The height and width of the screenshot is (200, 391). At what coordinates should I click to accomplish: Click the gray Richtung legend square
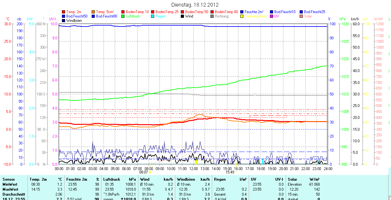[x=212, y=16]
